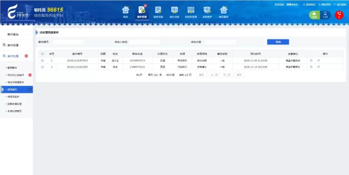This screenshot has width=349, height=175.
Task: Click the document detail icon in row 1
Action: click(x=311, y=60)
